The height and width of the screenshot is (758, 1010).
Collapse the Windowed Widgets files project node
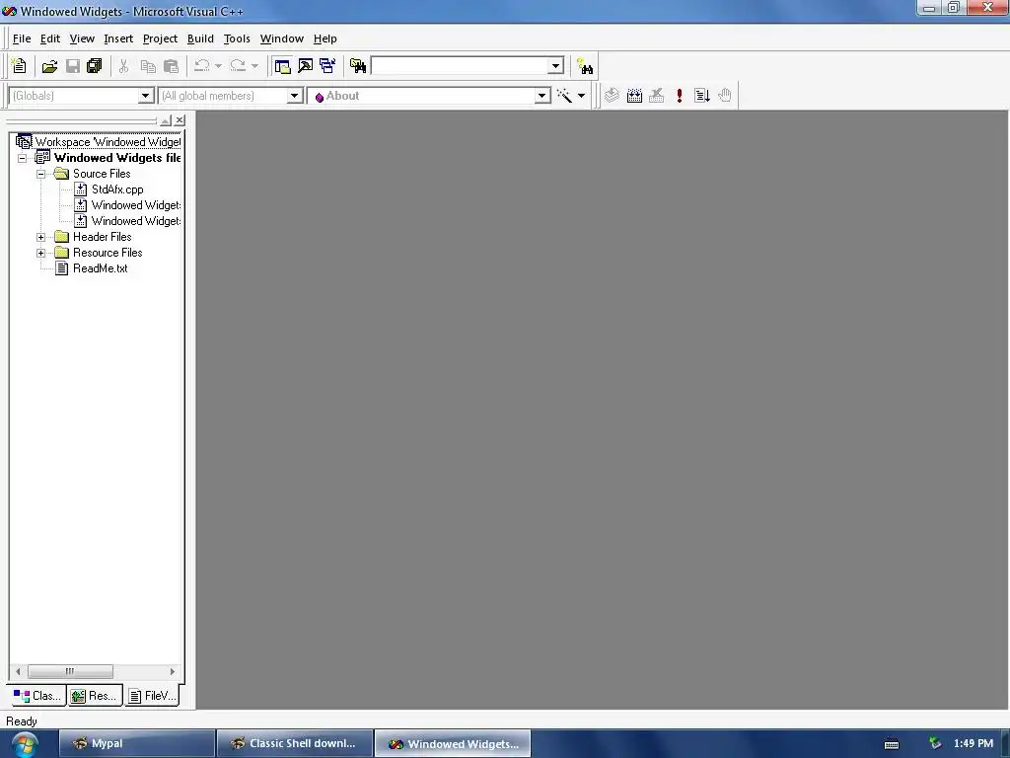pos(23,158)
